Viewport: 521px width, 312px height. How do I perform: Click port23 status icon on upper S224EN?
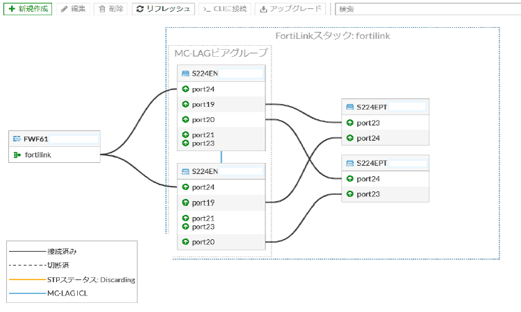pyautogui.click(x=185, y=143)
